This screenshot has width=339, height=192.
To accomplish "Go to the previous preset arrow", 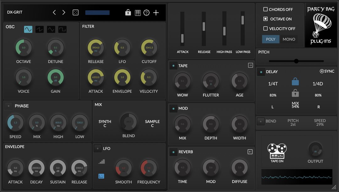I will pyautogui.click(x=54, y=13).
